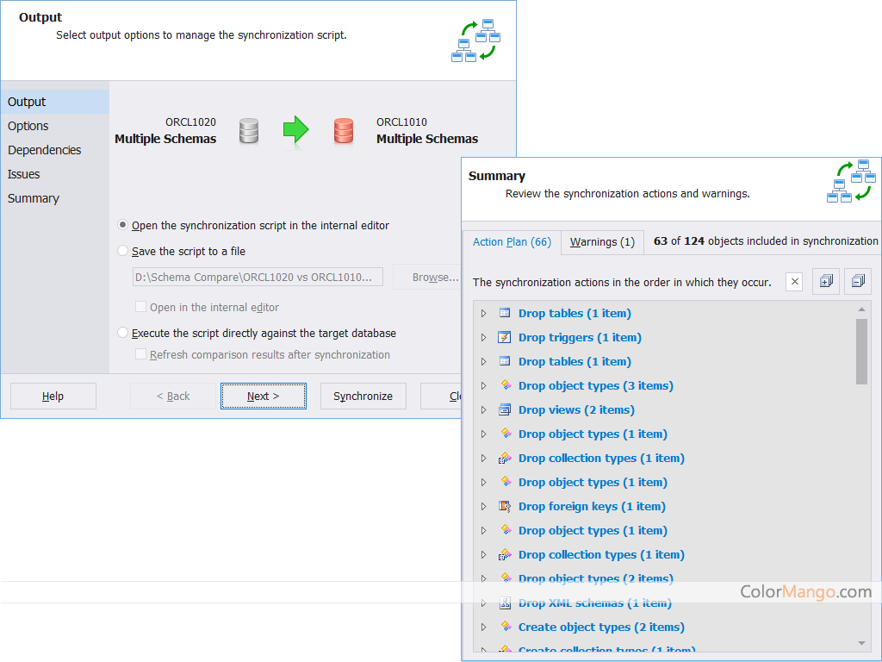Click the ORCL1020 source database icon
The image size is (882, 662).
coord(249,130)
